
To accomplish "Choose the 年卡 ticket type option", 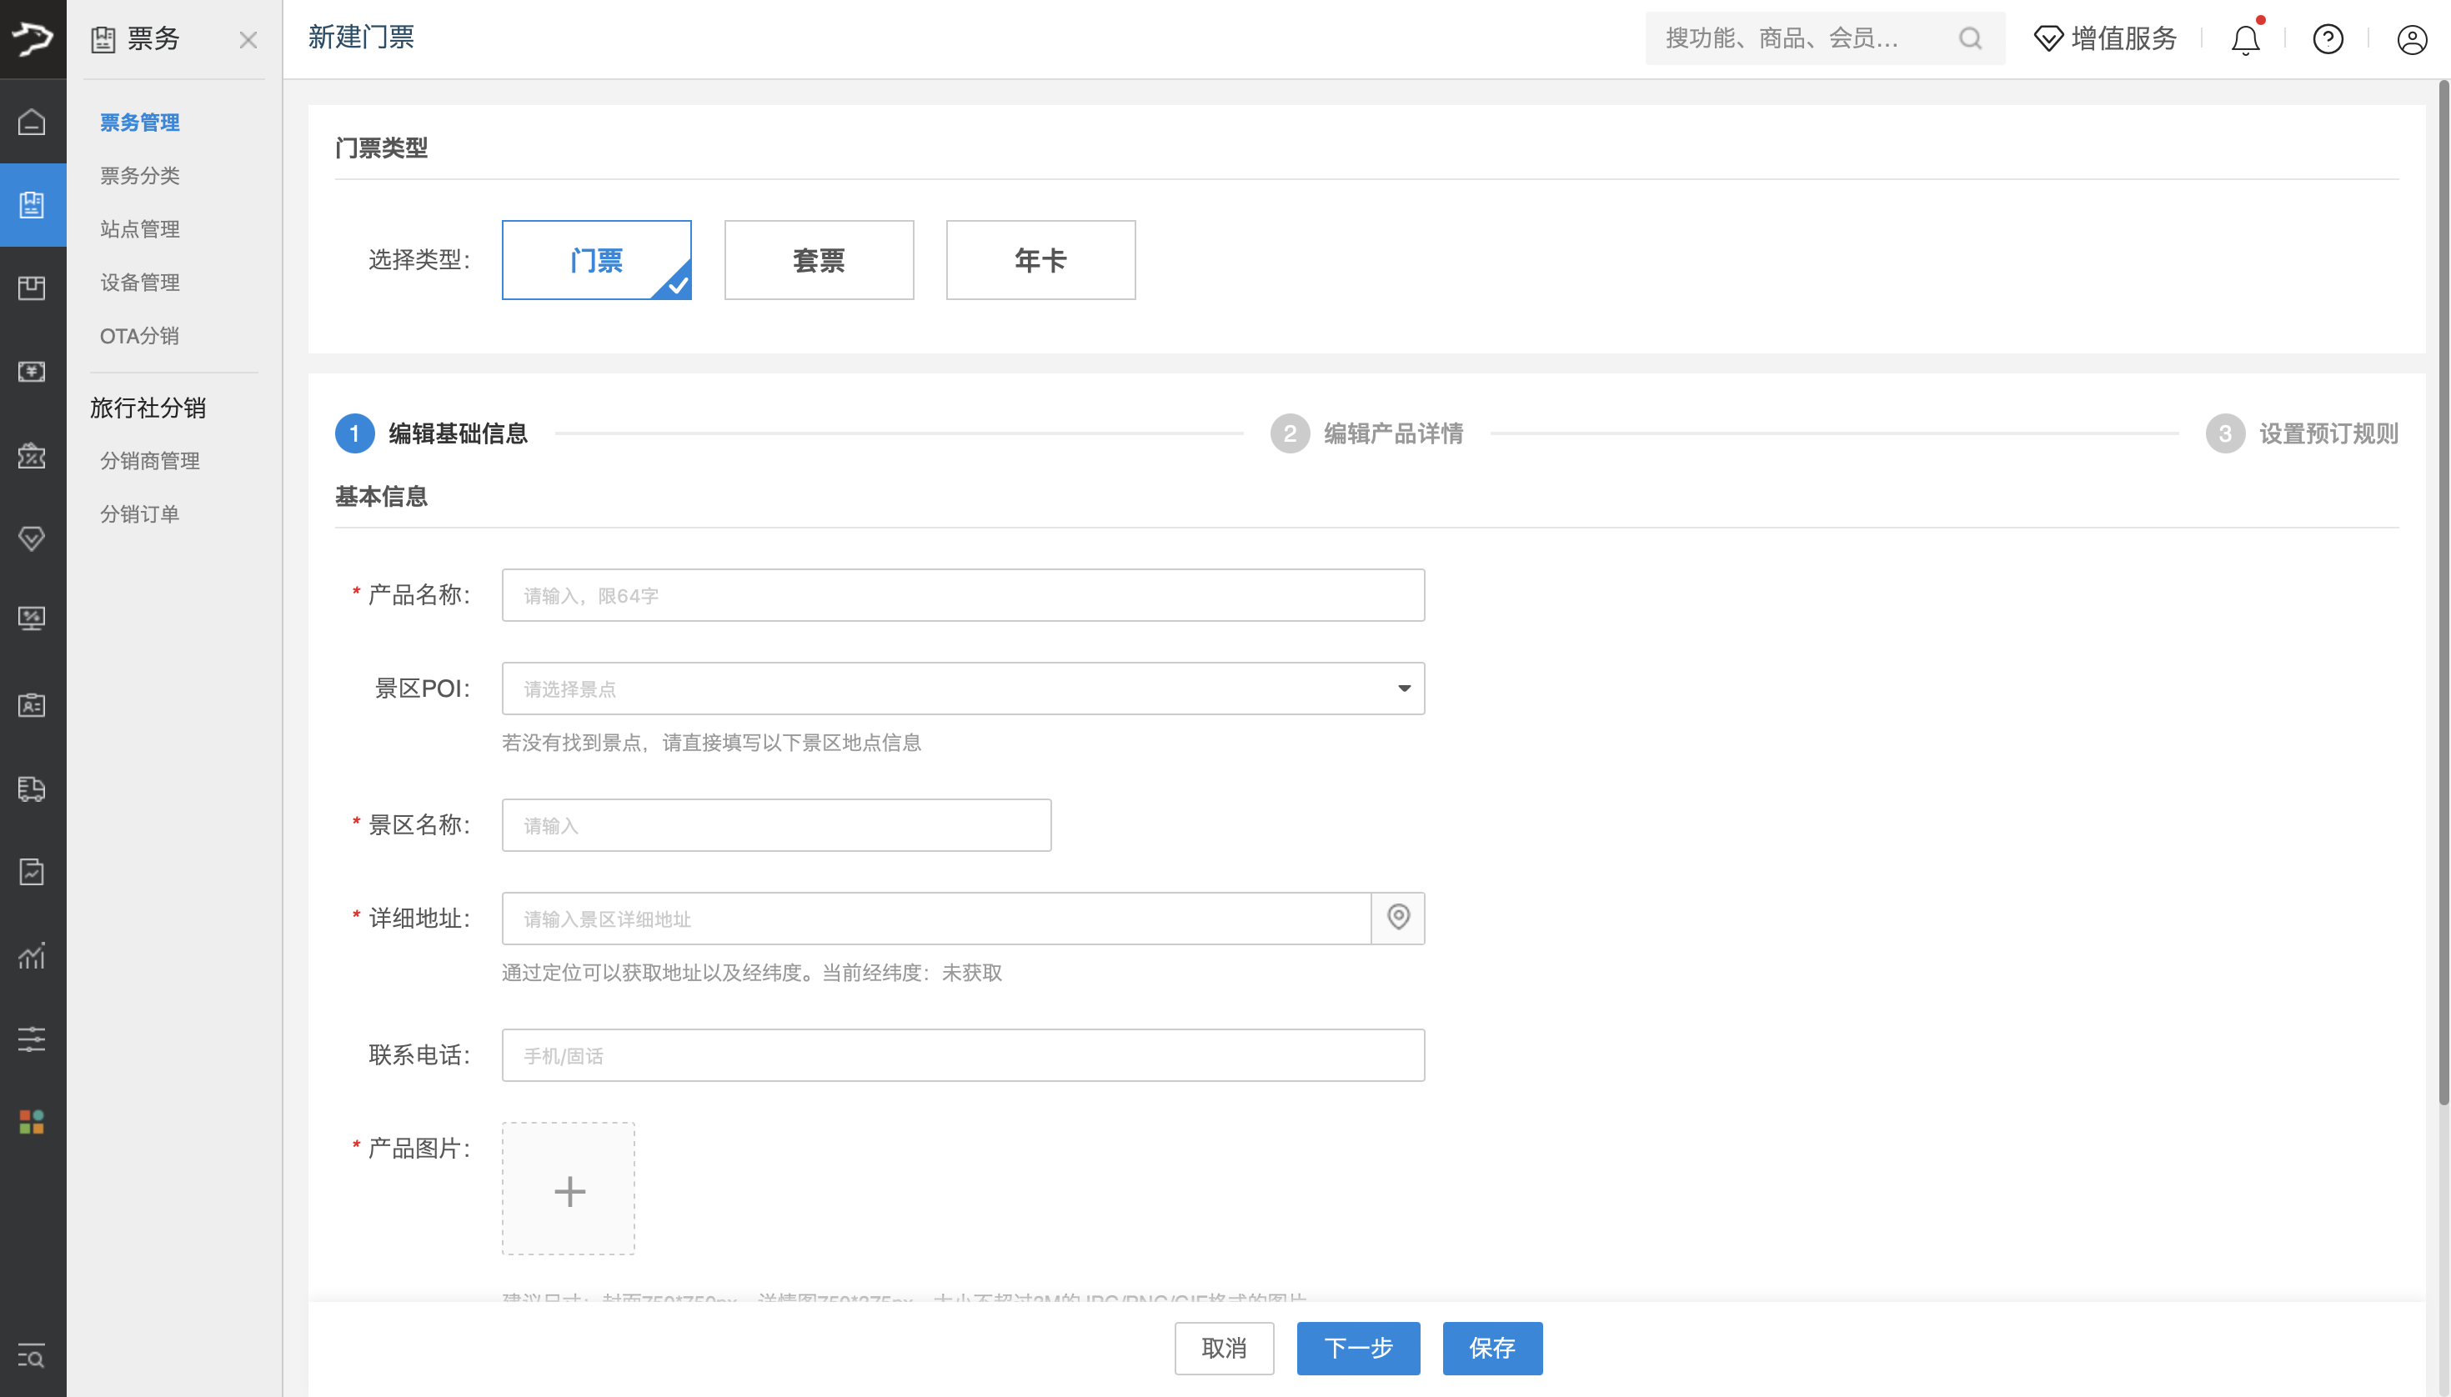I will [1040, 260].
